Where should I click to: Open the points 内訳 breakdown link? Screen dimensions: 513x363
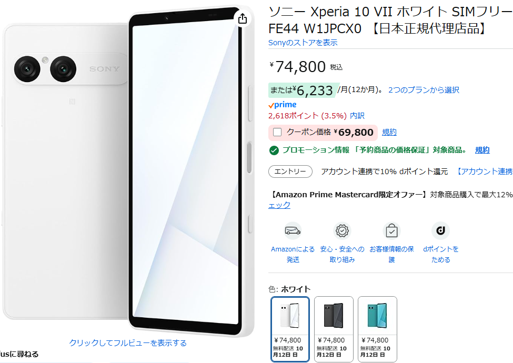click(357, 116)
